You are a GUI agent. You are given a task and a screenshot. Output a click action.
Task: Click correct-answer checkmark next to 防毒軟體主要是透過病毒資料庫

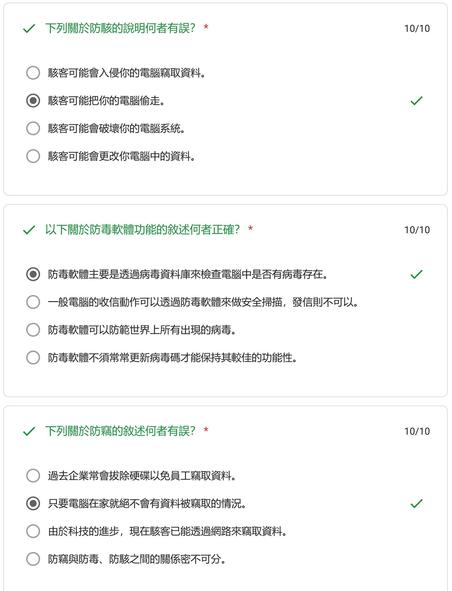416,274
